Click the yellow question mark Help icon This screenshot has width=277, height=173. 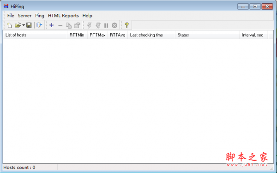(x=126, y=25)
